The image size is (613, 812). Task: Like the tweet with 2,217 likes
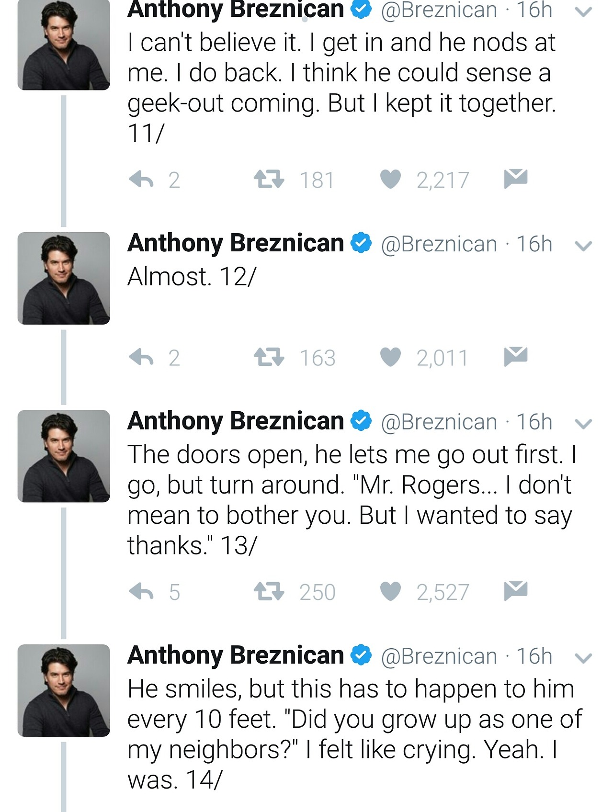pyautogui.click(x=390, y=180)
